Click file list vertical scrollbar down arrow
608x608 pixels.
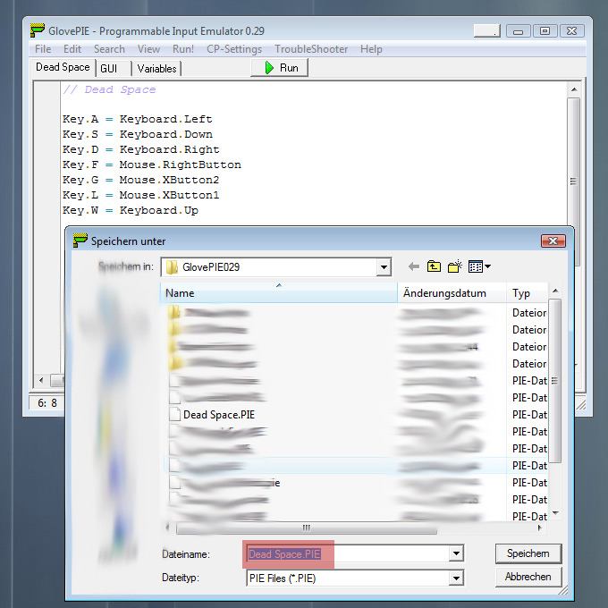pos(555,514)
